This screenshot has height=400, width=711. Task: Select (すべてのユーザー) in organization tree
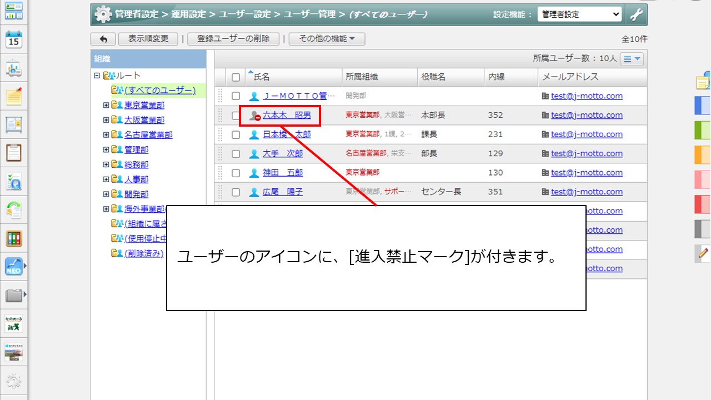(x=160, y=90)
